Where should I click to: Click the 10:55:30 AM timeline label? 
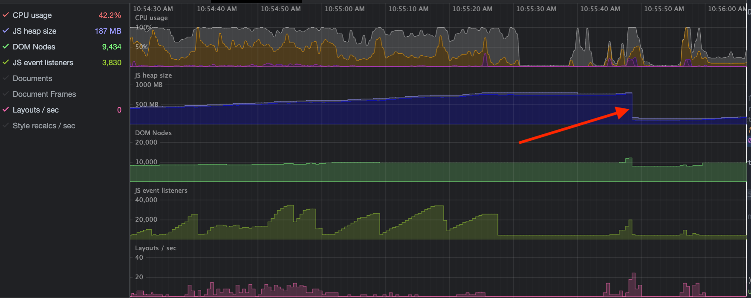pyautogui.click(x=536, y=9)
